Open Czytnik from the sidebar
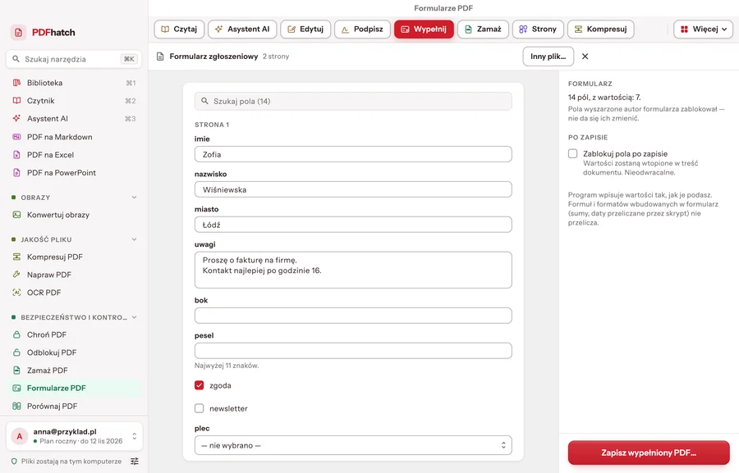The height and width of the screenshot is (473, 739). 74,101
